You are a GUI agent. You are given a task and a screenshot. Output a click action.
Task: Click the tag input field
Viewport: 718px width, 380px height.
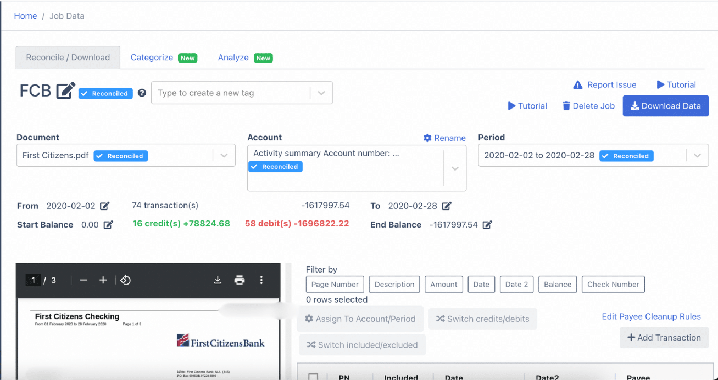pyautogui.click(x=231, y=93)
